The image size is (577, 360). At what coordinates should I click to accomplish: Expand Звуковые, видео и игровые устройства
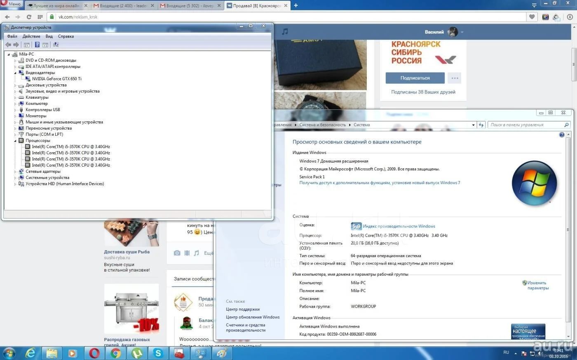tap(15, 91)
